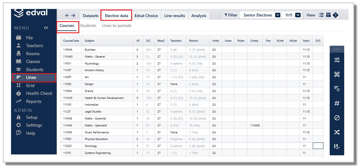Open the Filter button
This screenshot has height=166, width=359.
[x=231, y=15]
